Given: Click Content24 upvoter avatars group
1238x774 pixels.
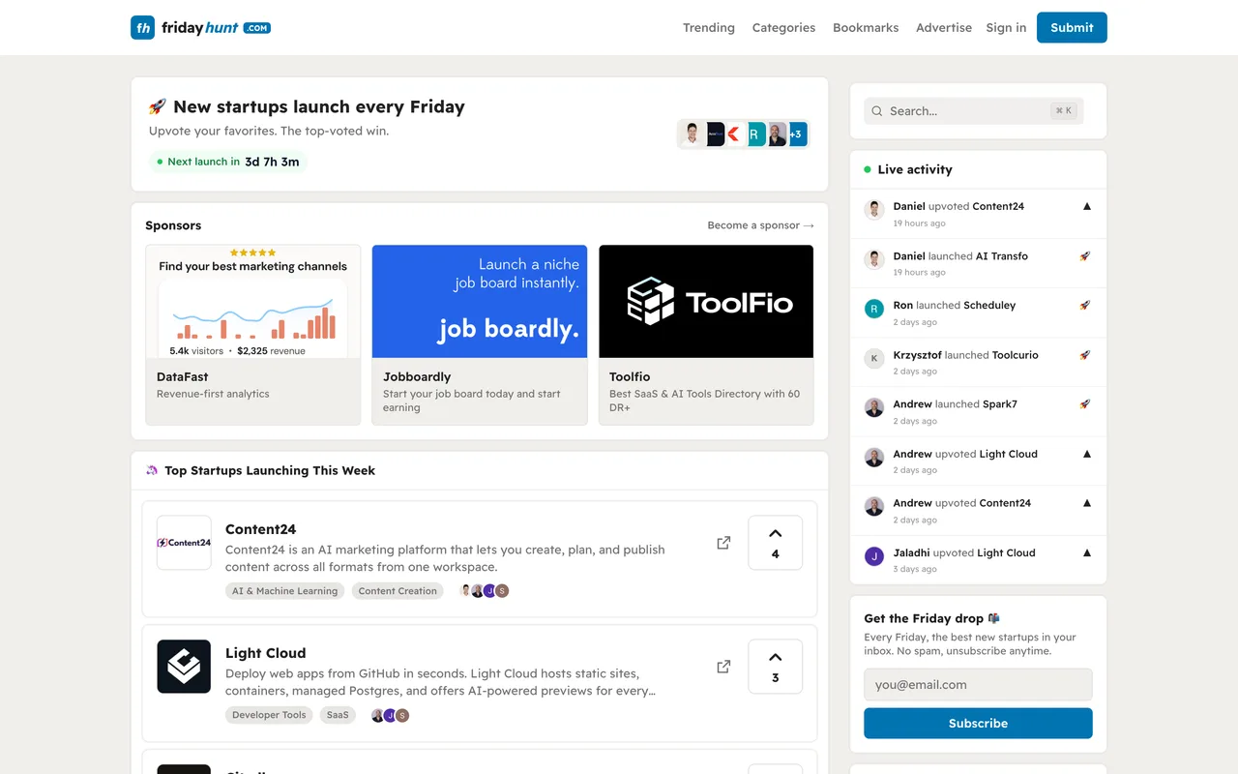Looking at the screenshot, I should [484, 591].
